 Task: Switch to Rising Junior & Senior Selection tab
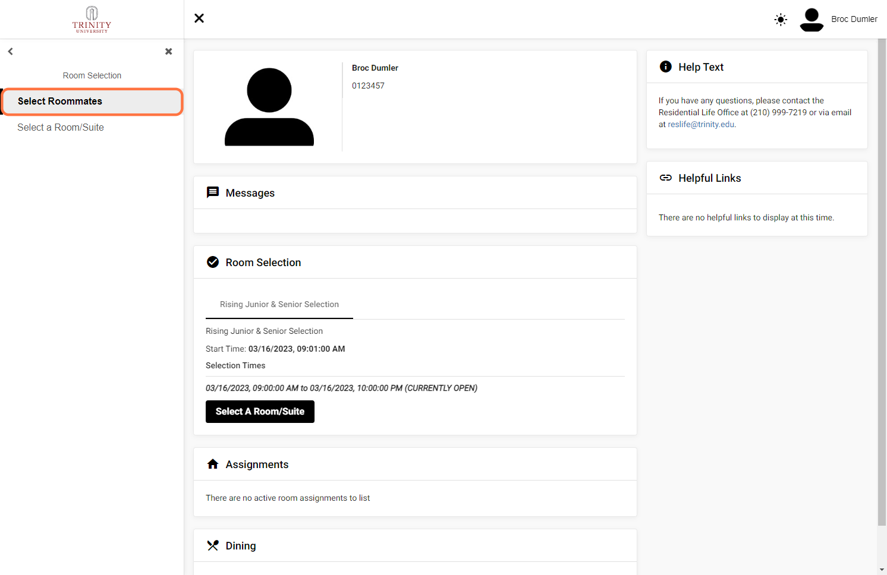click(x=279, y=304)
